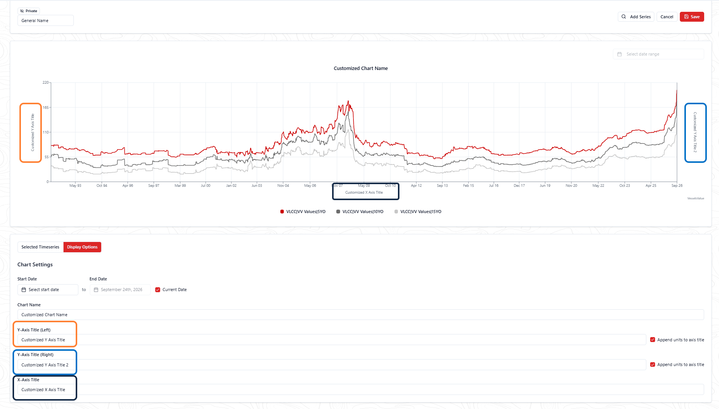This screenshot has width=719, height=409.
Task: Edit the X-Axis Title field
Action: click(361, 390)
